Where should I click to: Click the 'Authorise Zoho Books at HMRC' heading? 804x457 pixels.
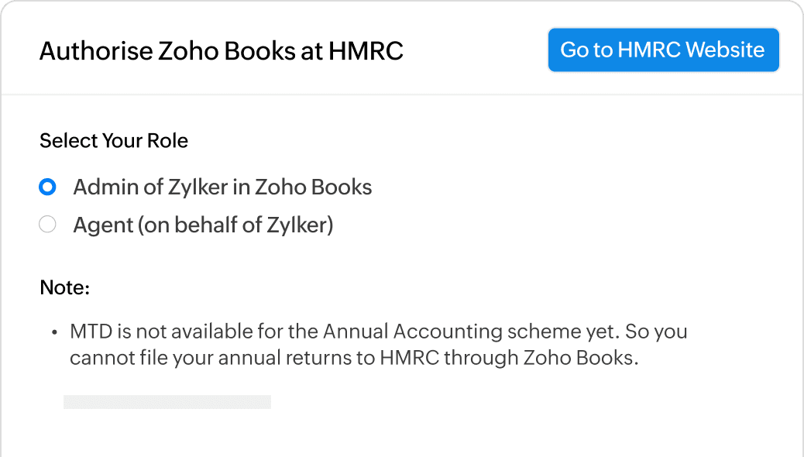tap(221, 52)
